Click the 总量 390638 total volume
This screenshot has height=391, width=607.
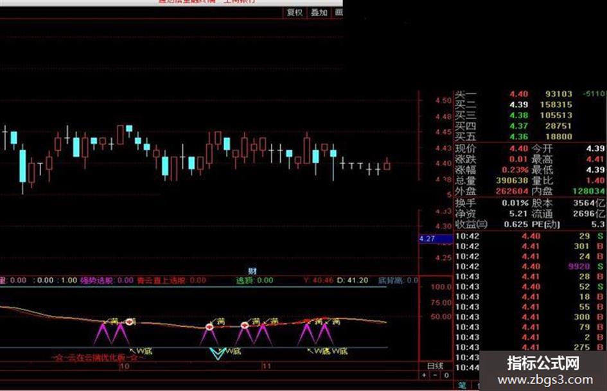pyautogui.click(x=512, y=180)
